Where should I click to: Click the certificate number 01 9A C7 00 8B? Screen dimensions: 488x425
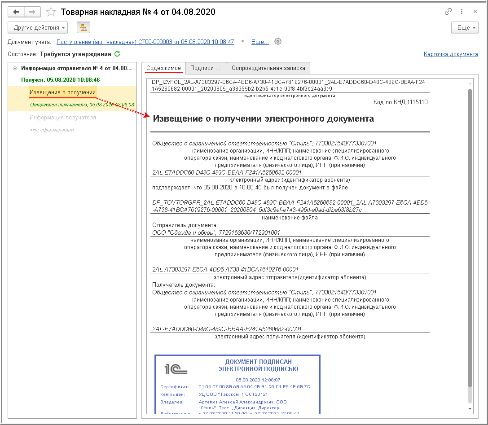coord(254,387)
